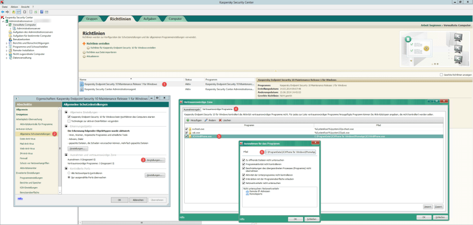Click the Remoteports abc icon

coord(248,194)
